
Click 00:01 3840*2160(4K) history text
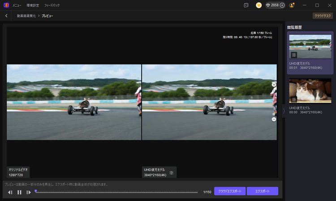click(306, 68)
